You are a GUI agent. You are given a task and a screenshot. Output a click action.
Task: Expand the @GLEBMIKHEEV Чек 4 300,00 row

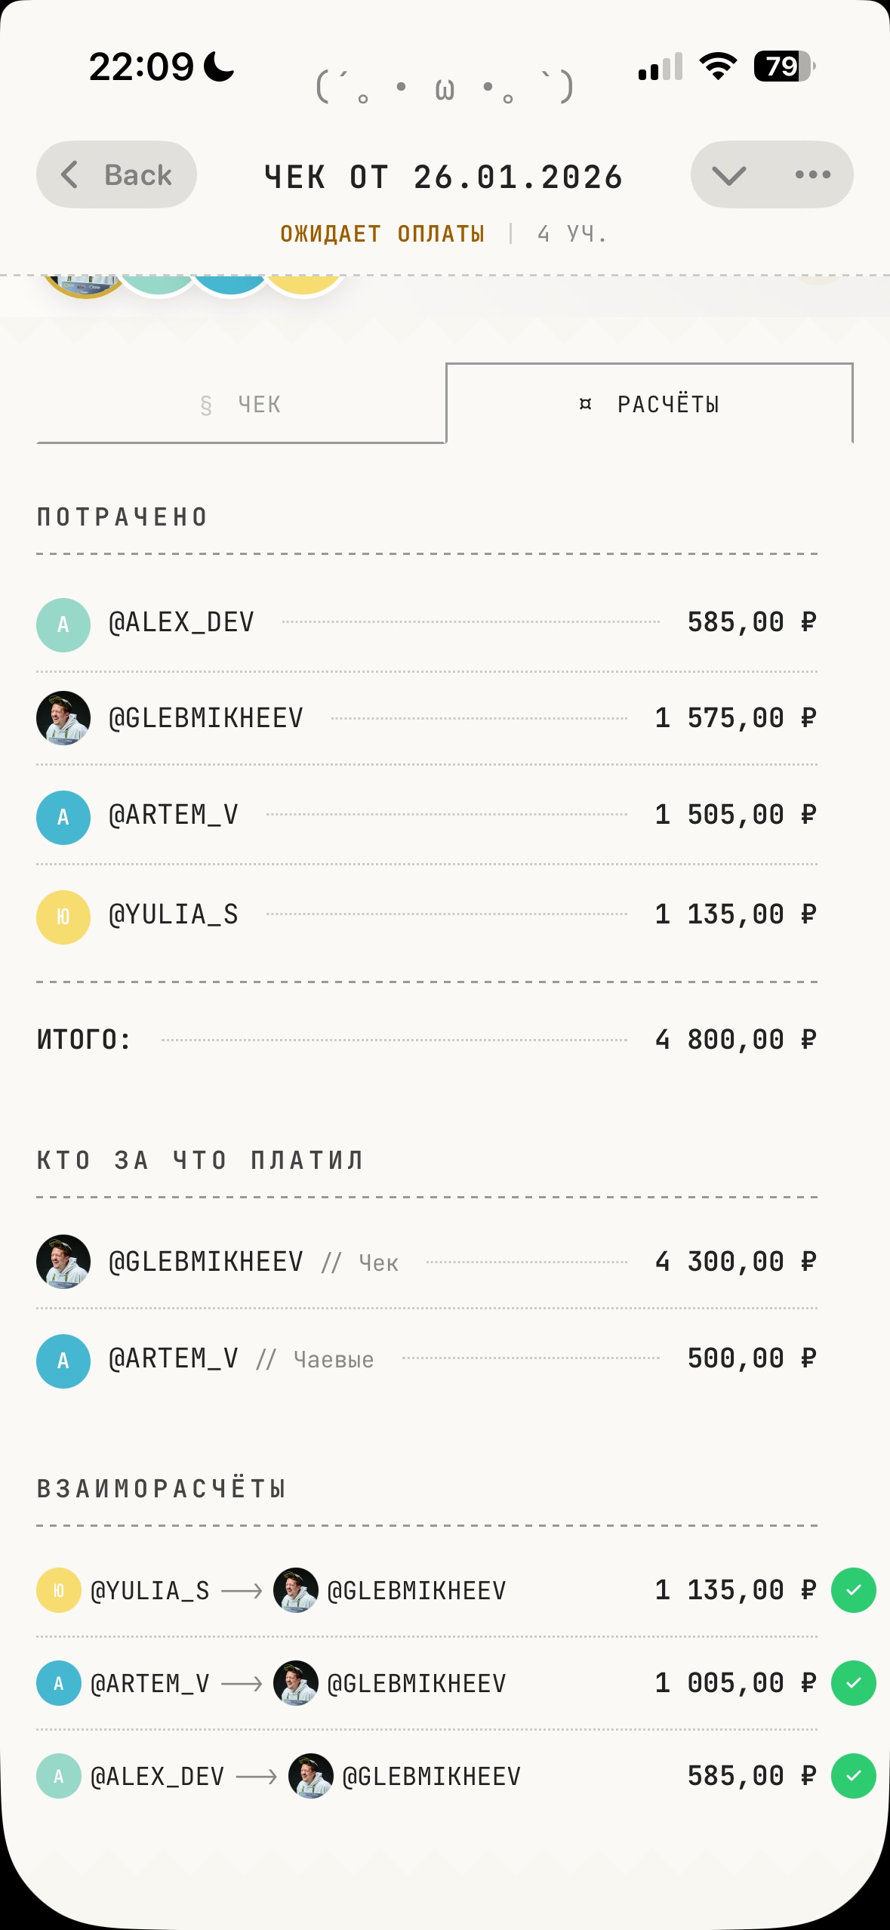[x=427, y=1262]
